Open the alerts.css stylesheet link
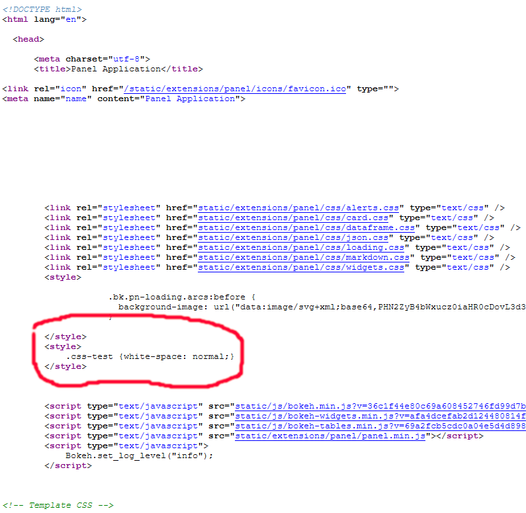Screen dimensions: 526x513 click(298, 208)
